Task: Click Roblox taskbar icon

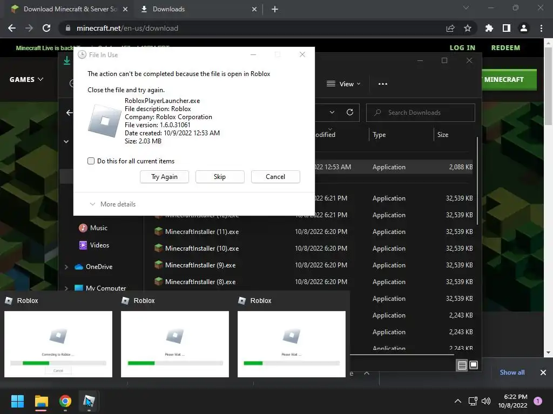Action: (x=89, y=401)
